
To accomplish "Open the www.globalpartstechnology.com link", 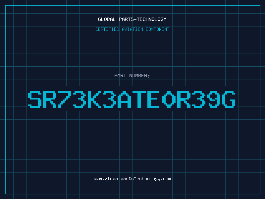I will point(132,179).
